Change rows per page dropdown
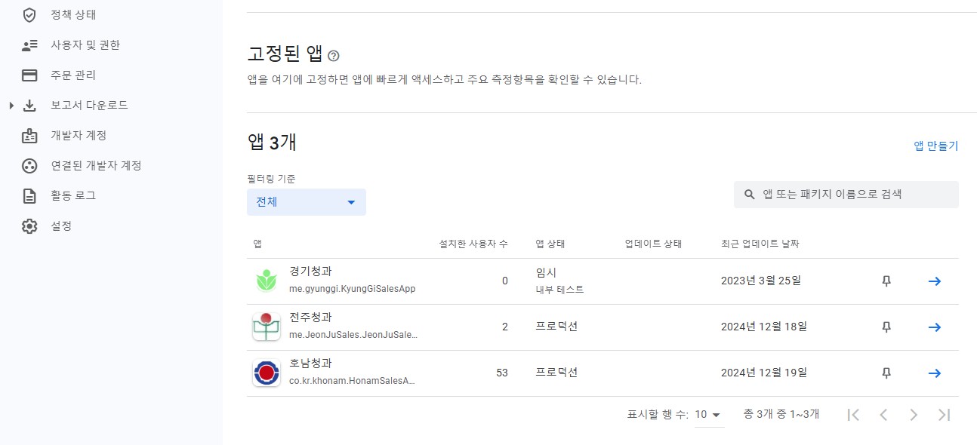Image resolution: width=977 pixels, height=445 pixels. [x=708, y=415]
